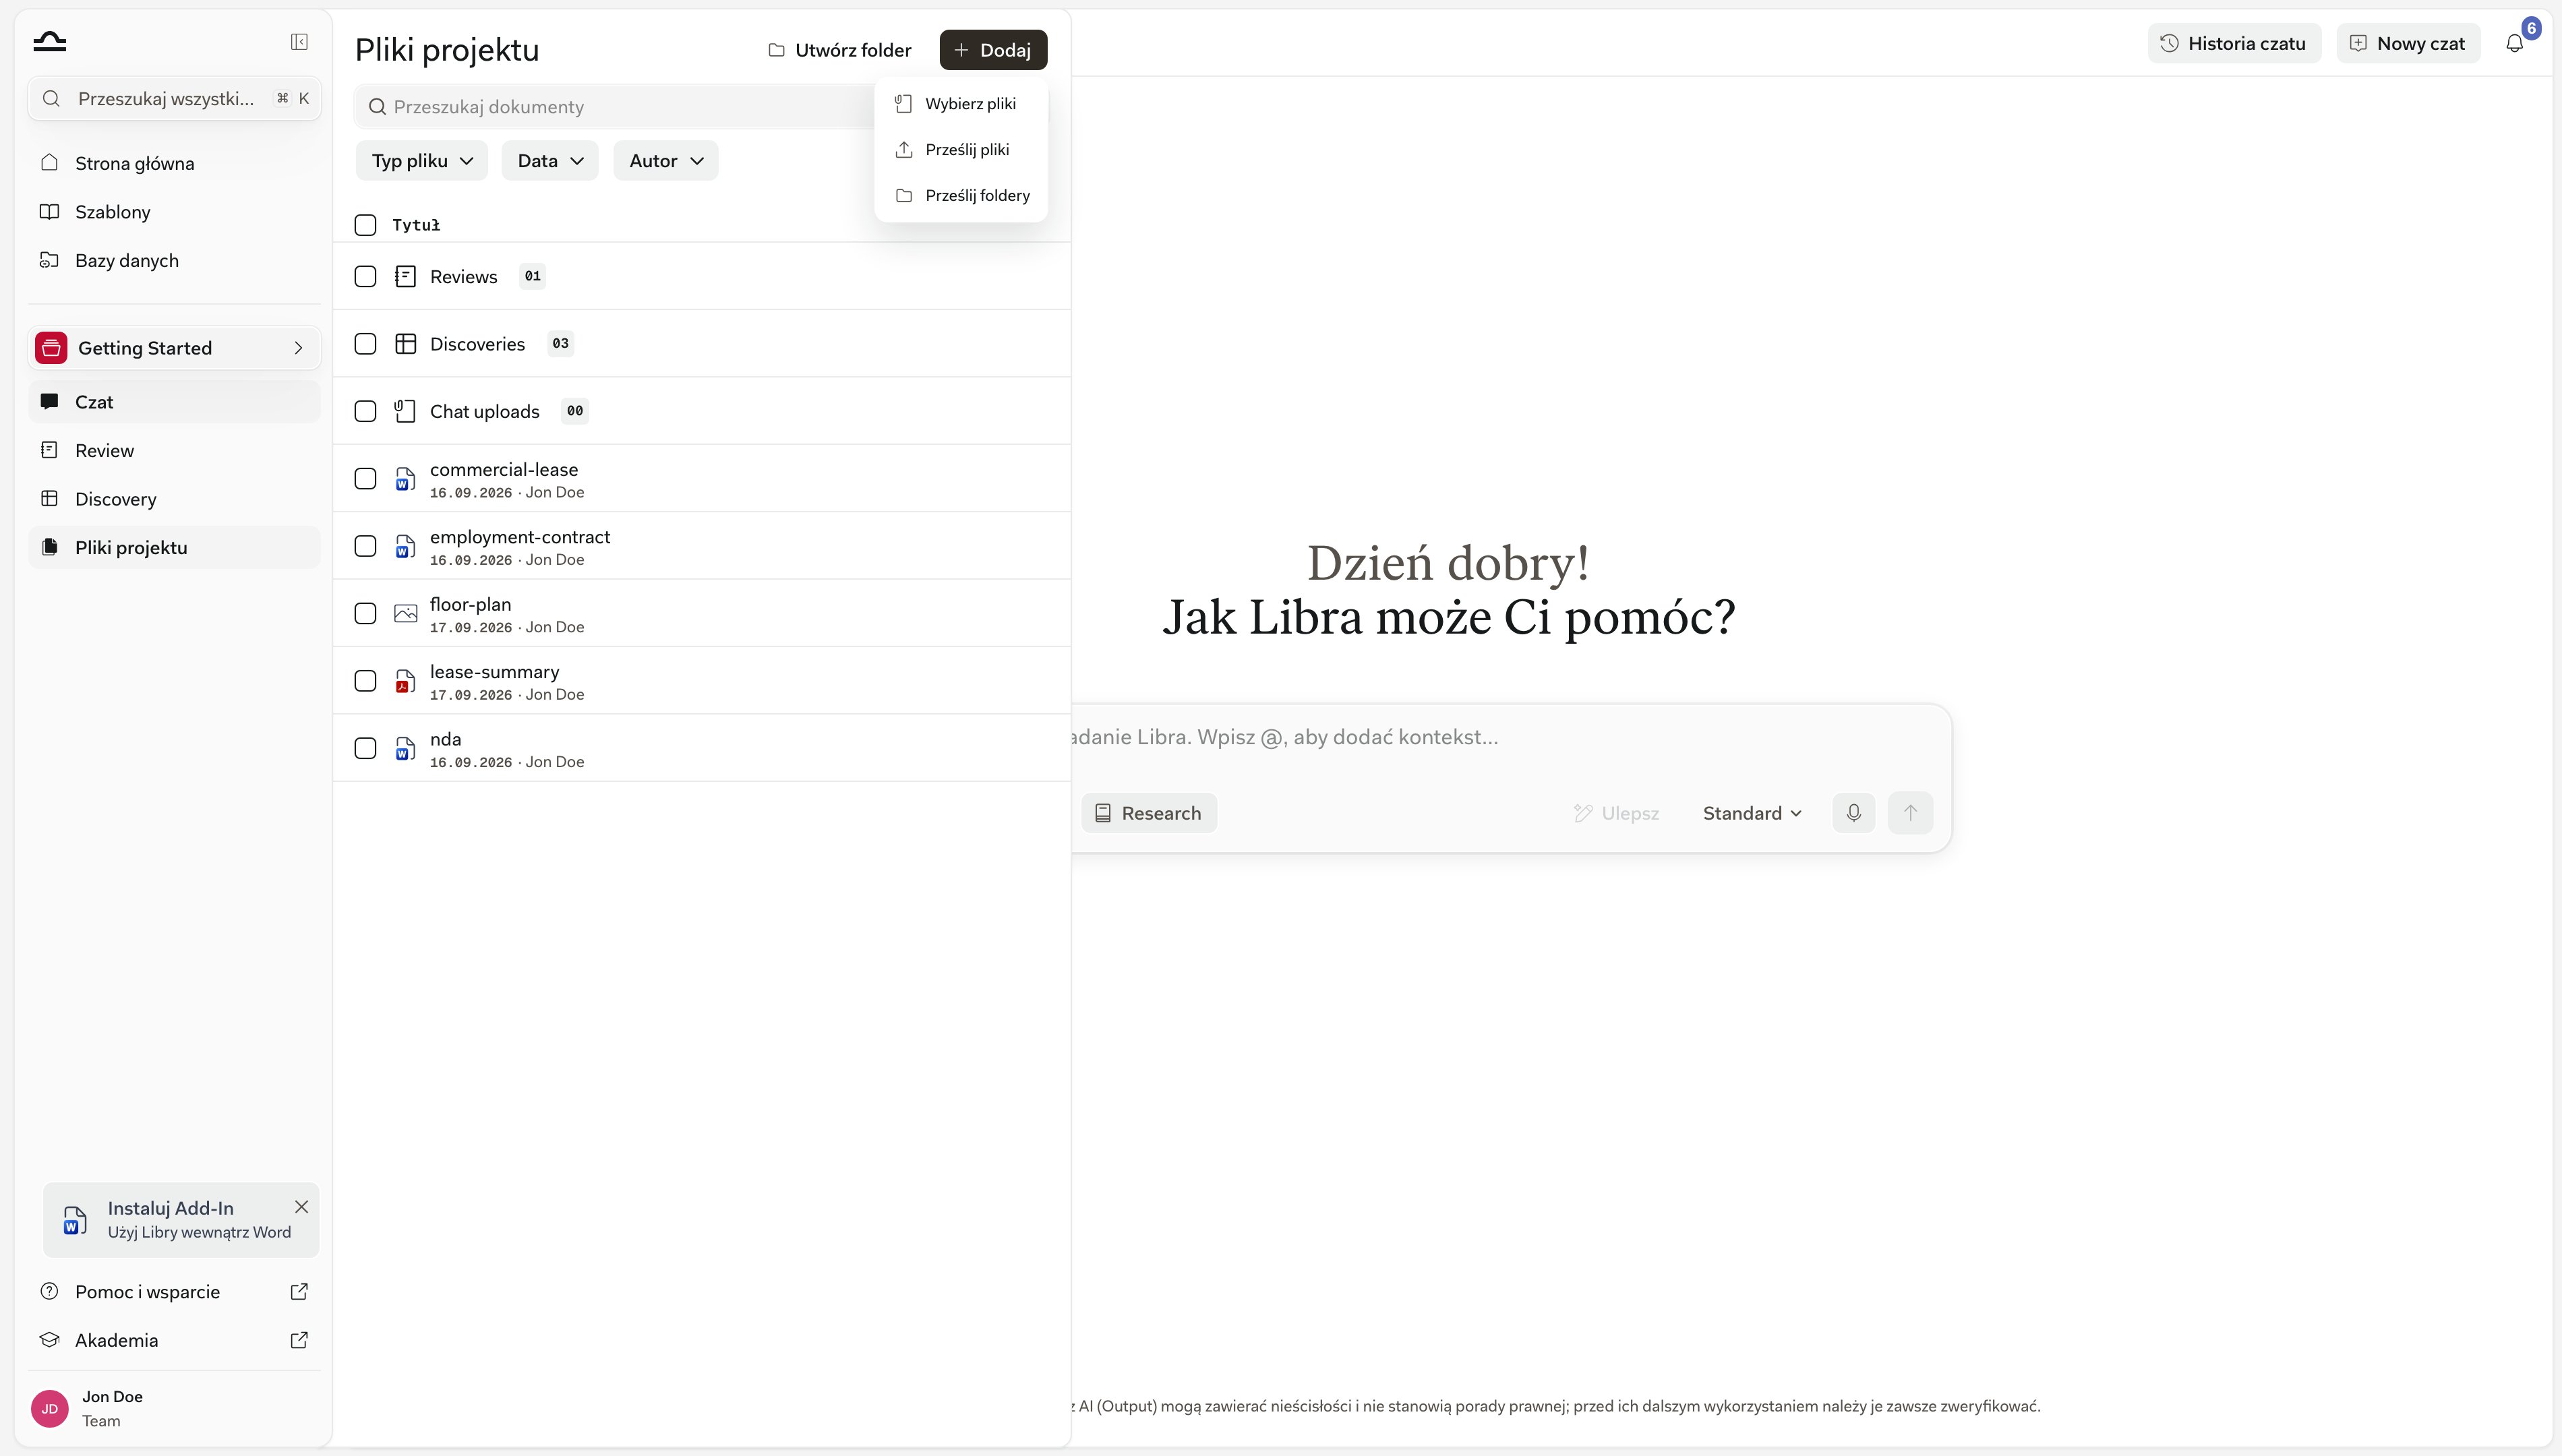
Task: Click the floor-plan image file icon
Action: click(405, 613)
